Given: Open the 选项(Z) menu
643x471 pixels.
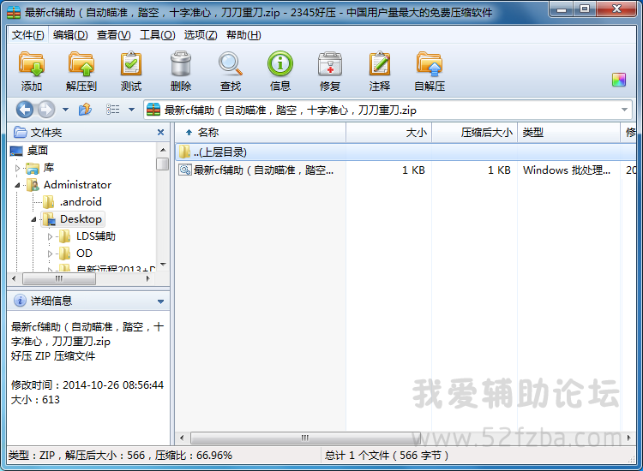Looking at the screenshot, I should click(x=201, y=35).
